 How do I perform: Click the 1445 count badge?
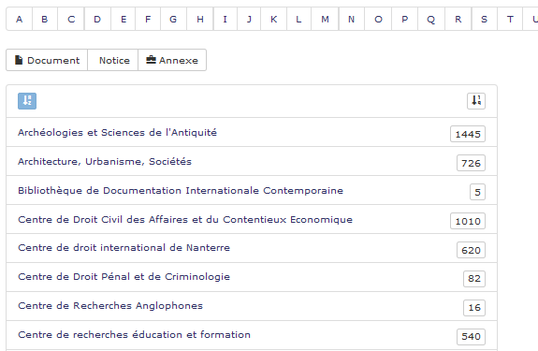pos(468,134)
